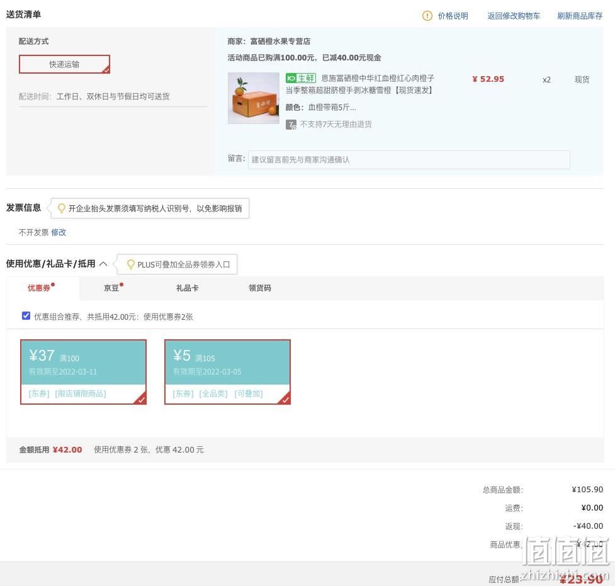
Task: Click 金额抵用 ¥42.00 amount
Action: [67, 449]
